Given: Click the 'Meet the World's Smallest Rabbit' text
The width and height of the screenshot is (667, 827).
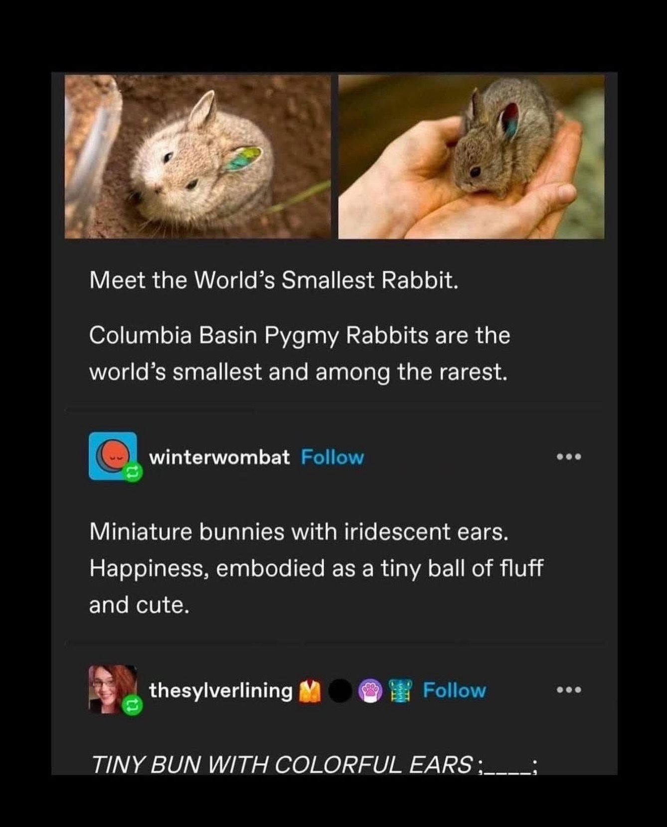Looking at the screenshot, I should pyautogui.click(x=274, y=280).
